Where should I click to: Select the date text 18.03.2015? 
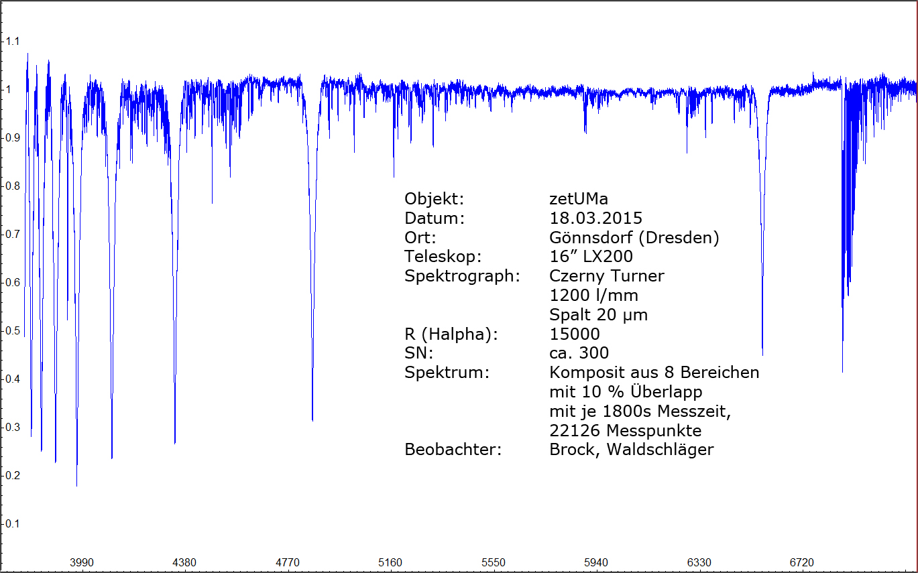click(595, 218)
